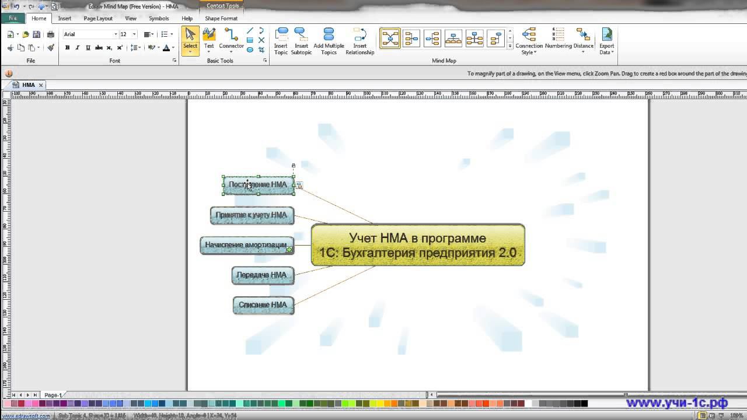Select the 'Списание НМА' topic
Viewport: 747px width, 420px height.
point(263,305)
